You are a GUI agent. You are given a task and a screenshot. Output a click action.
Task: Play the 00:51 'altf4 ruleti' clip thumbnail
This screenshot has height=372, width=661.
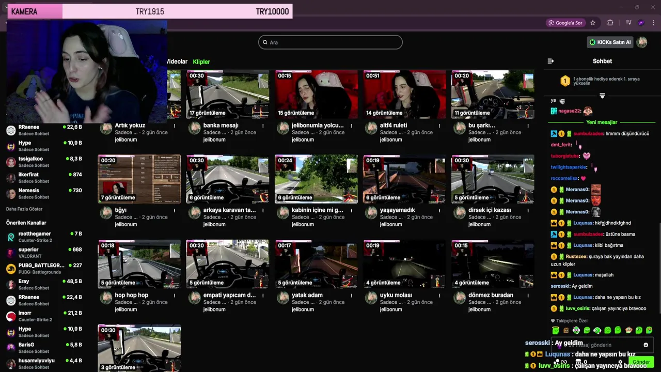404,95
